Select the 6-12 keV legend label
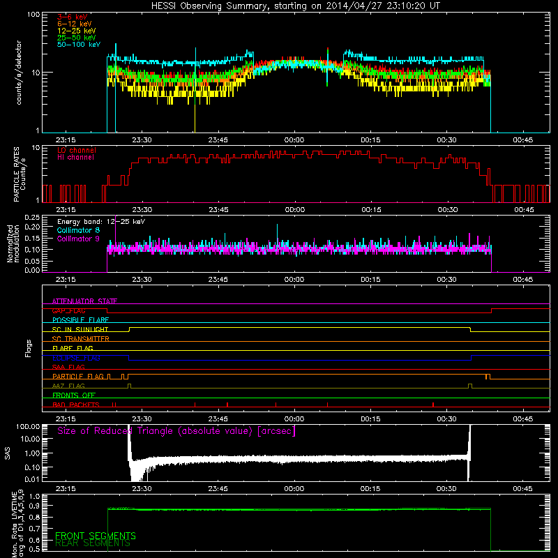This screenshot has width=558, height=558. pos(74,24)
